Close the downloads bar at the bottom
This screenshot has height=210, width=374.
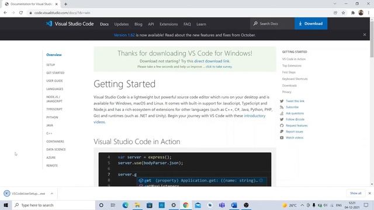(370, 193)
